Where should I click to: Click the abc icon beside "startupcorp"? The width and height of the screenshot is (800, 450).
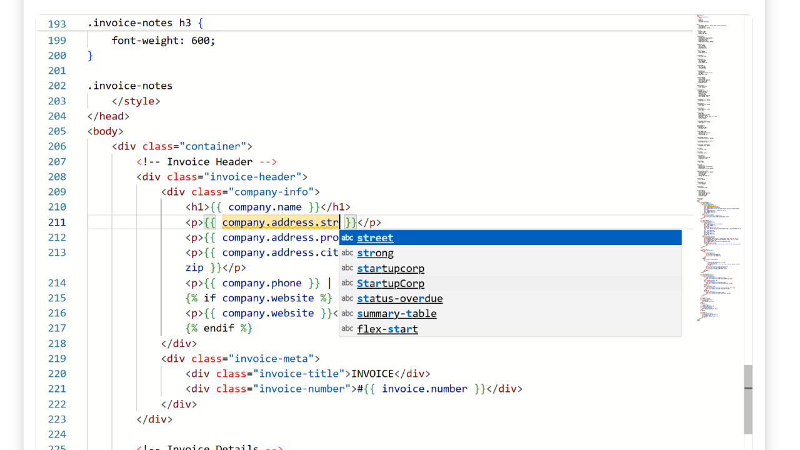click(347, 267)
